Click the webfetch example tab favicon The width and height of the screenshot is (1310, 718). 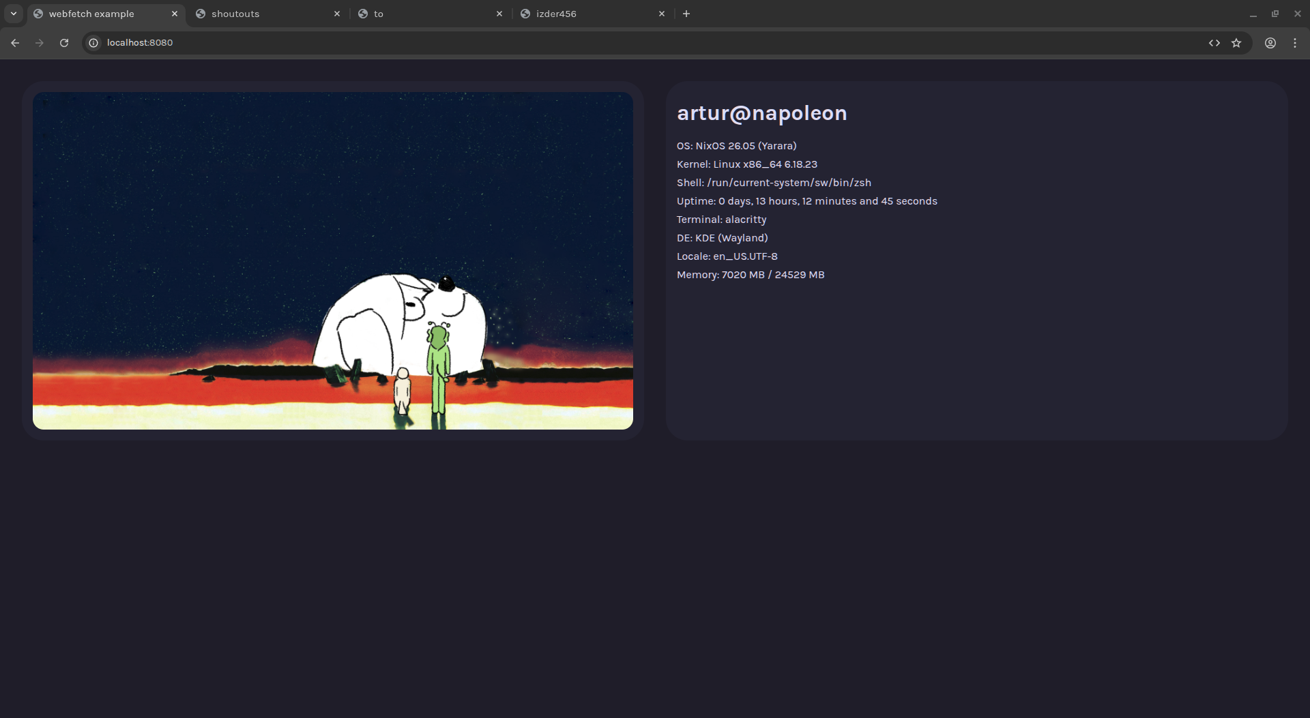[38, 14]
